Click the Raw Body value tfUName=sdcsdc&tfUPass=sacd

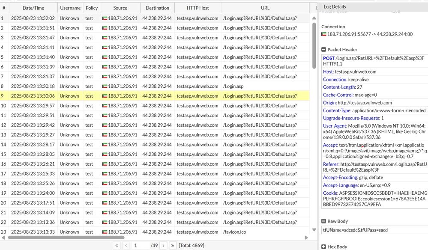[x=356, y=230]
